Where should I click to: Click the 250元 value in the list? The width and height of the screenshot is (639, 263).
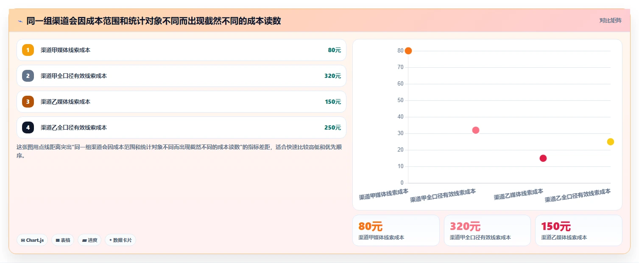pos(332,127)
